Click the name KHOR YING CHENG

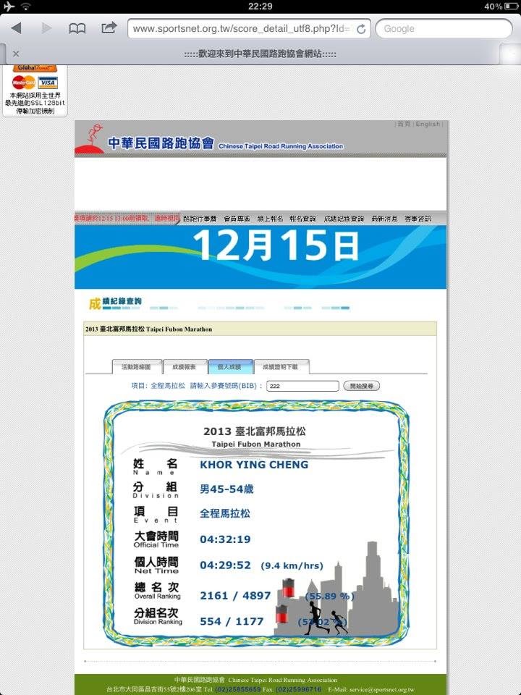(x=254, y=465)
